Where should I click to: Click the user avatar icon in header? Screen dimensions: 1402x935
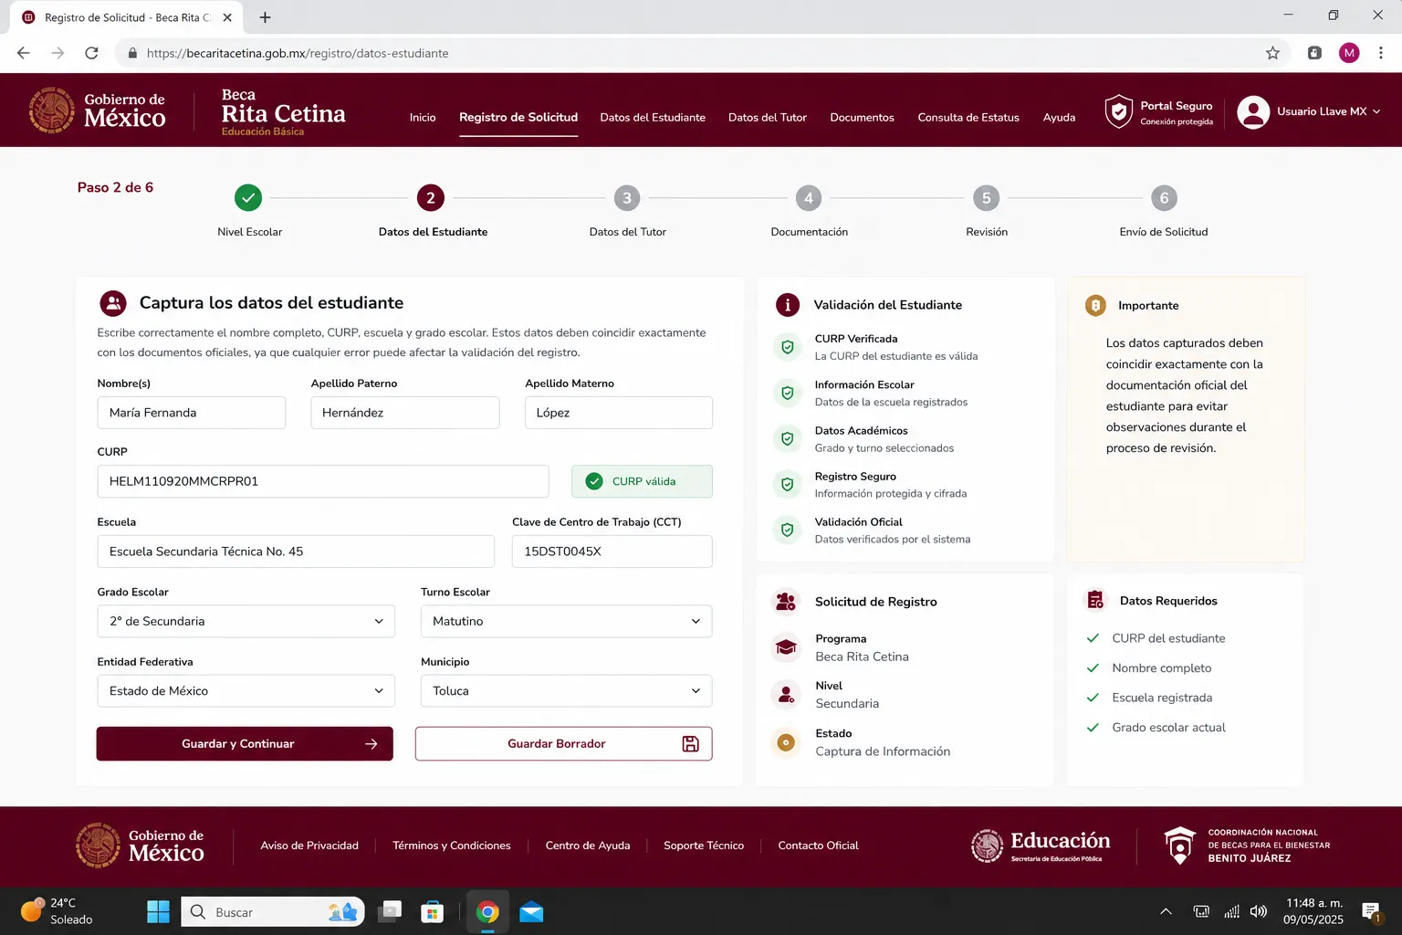tap(1253, 111)
